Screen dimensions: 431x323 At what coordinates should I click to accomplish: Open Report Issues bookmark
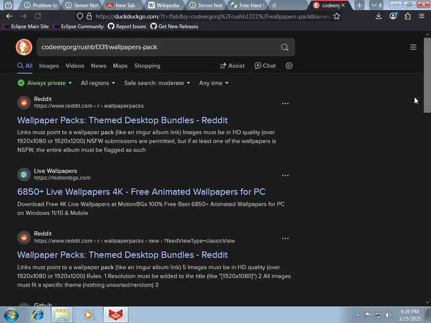127,26
